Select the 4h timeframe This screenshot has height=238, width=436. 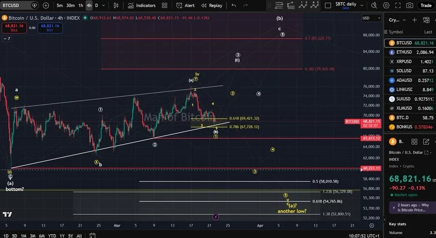(89, 5)
